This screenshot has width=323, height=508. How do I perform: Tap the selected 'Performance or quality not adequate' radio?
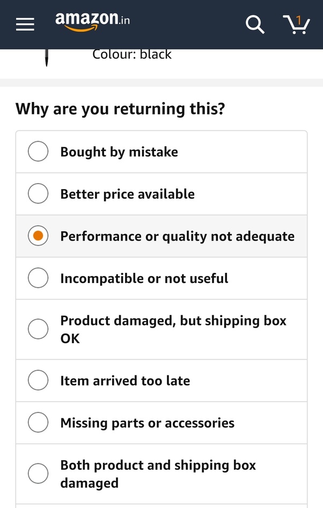pos(38,236)
